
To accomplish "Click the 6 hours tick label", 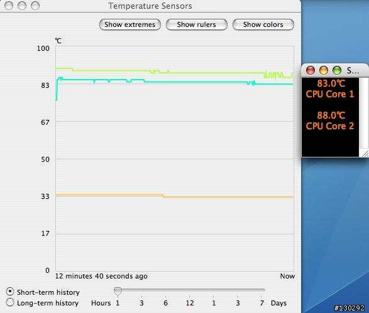I will [x=166, y=303].
